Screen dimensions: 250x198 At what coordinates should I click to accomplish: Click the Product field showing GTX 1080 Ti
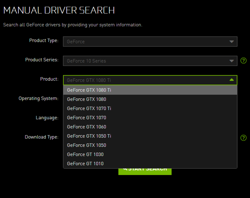tap(146, 80)
